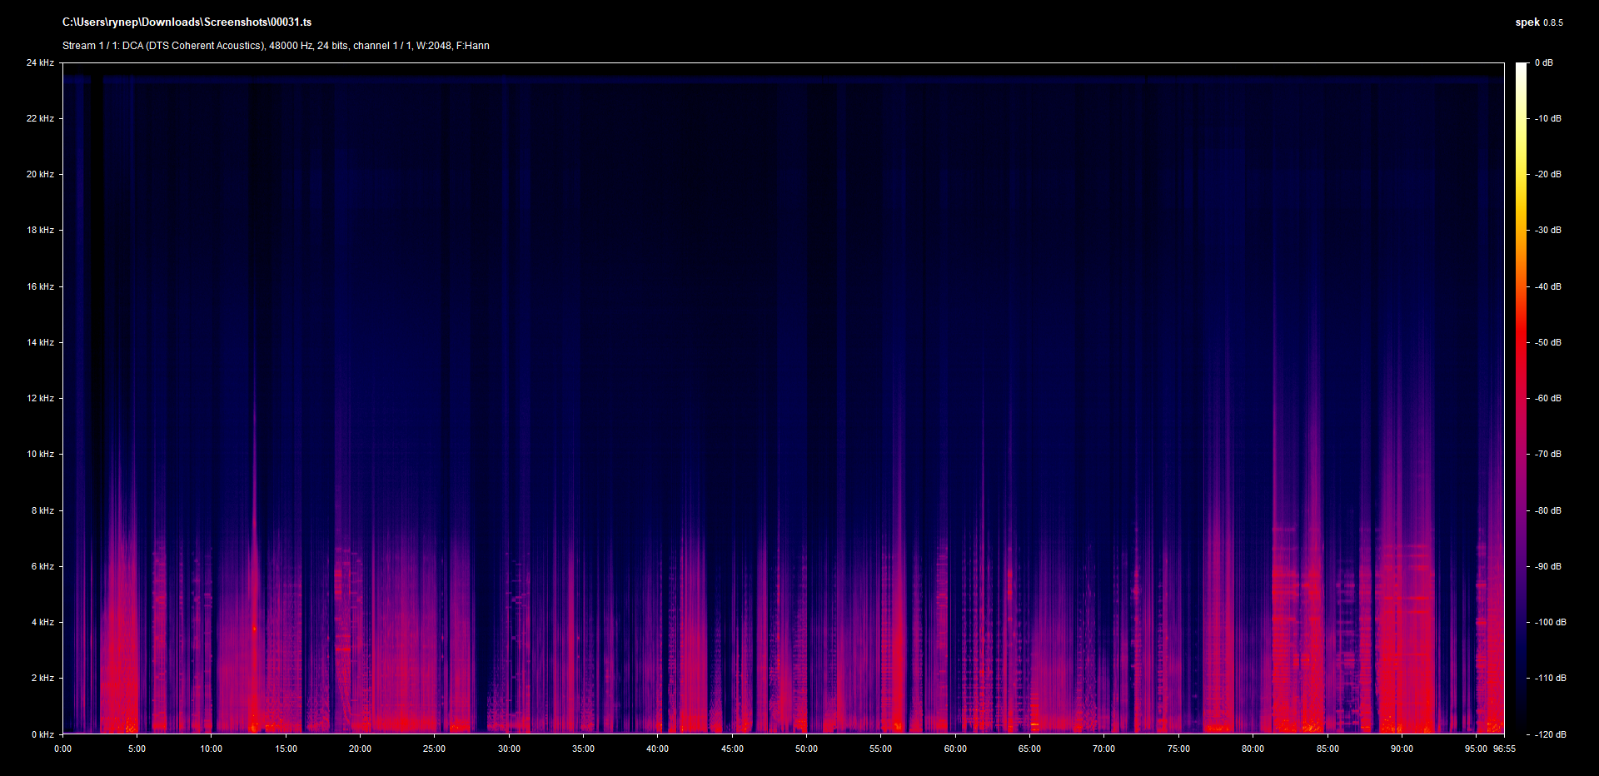The height and width of the screenshot is (776, 1599).
Task: Click the -60 dB scale label
Action: click(x=1548, y=399)
